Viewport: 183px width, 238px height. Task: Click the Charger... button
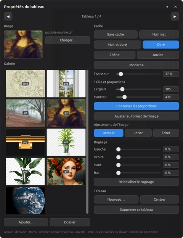[x=68, y=40]
